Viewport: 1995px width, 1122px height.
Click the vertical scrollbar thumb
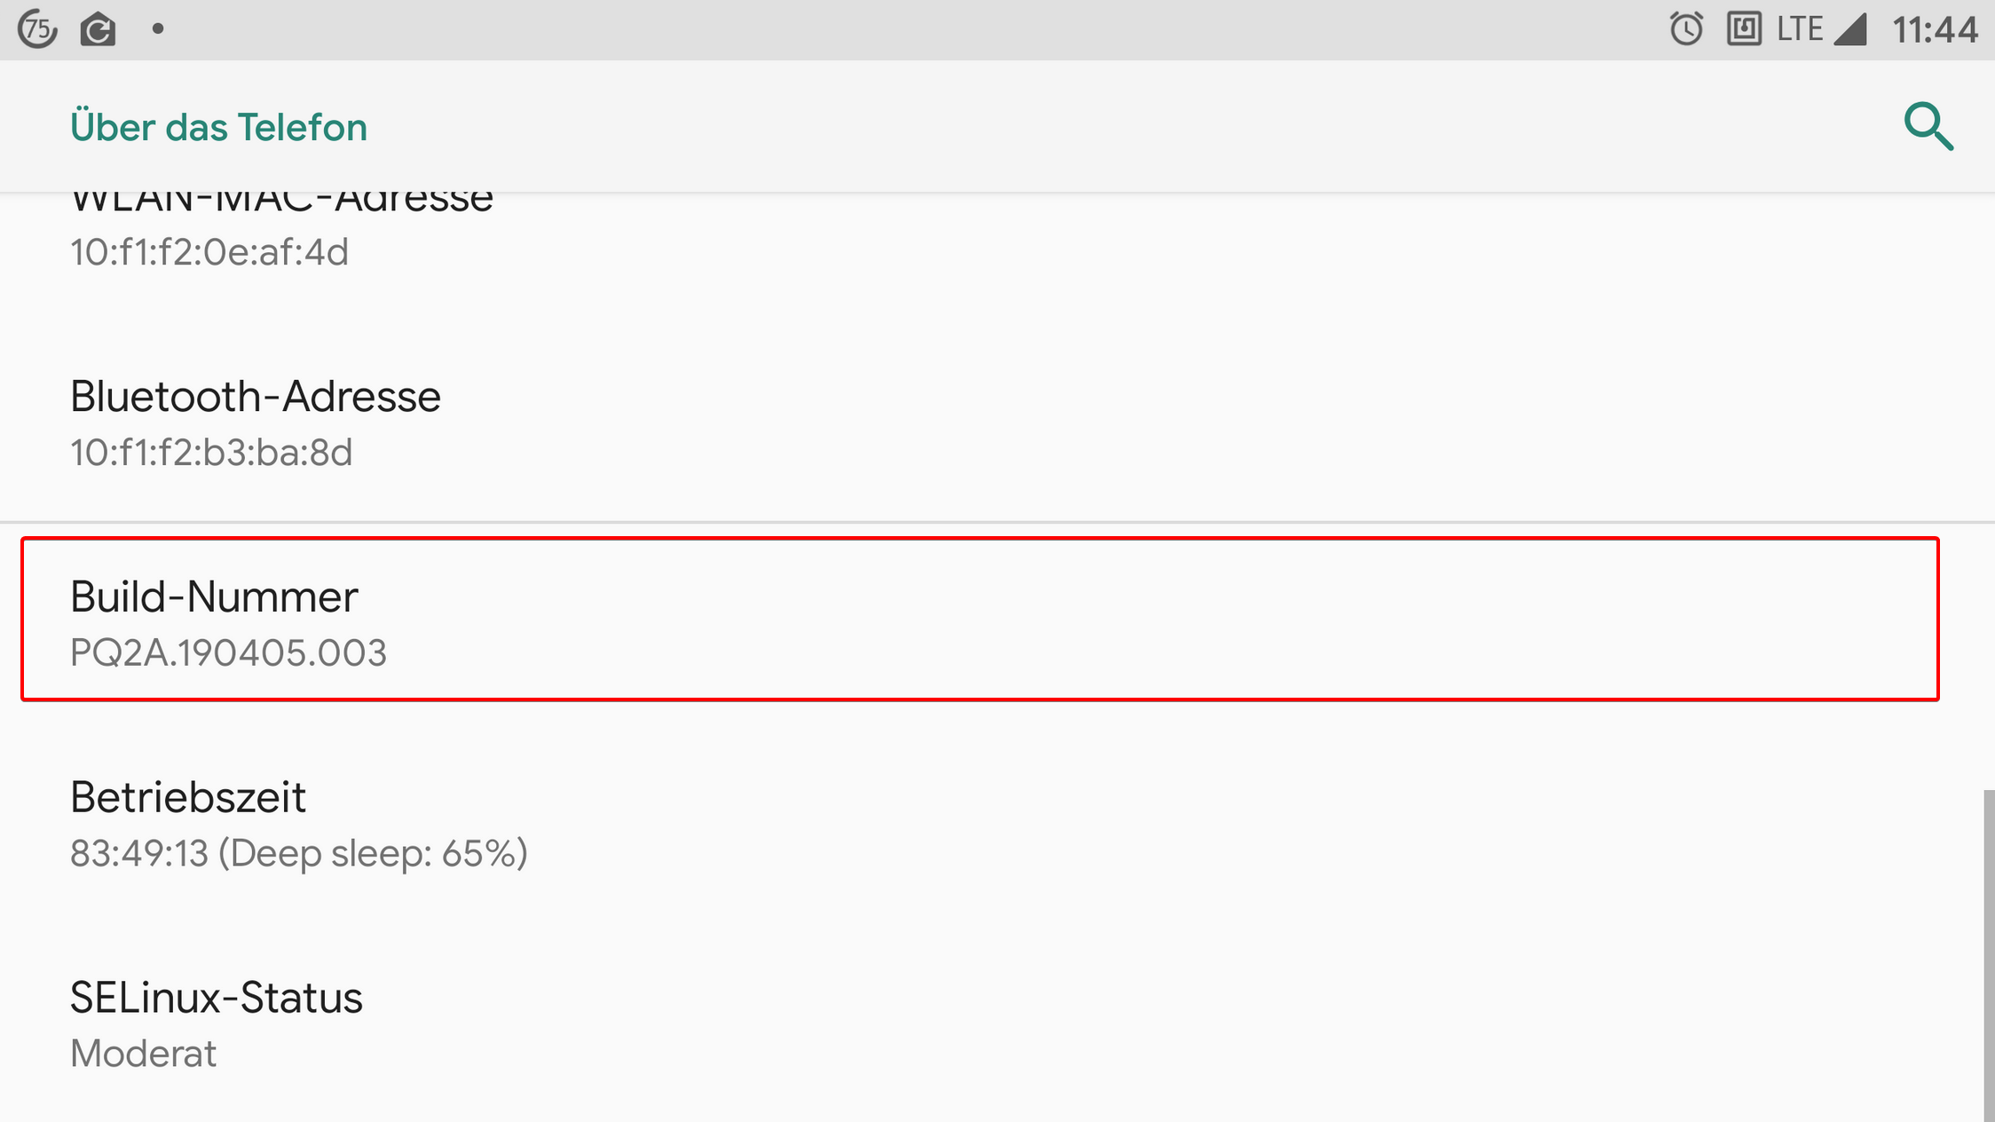1989,955
